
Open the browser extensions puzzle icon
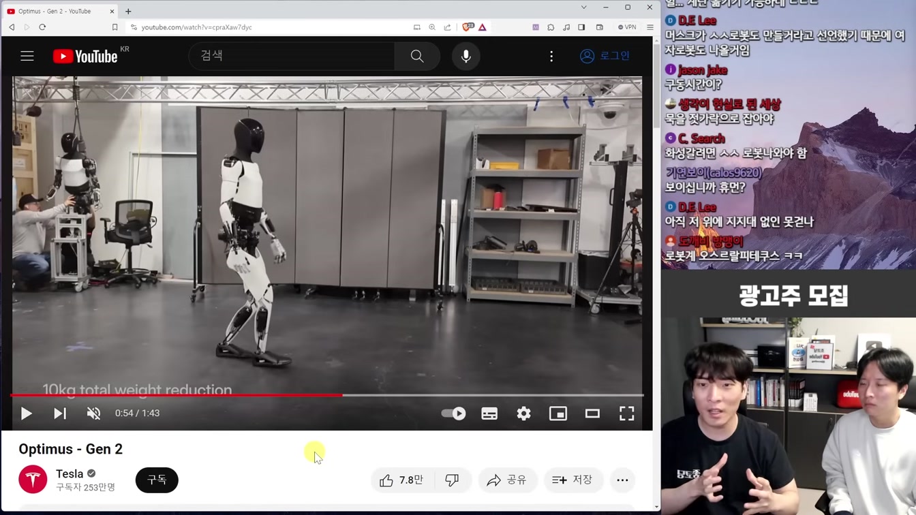click(x=551, y=27)
